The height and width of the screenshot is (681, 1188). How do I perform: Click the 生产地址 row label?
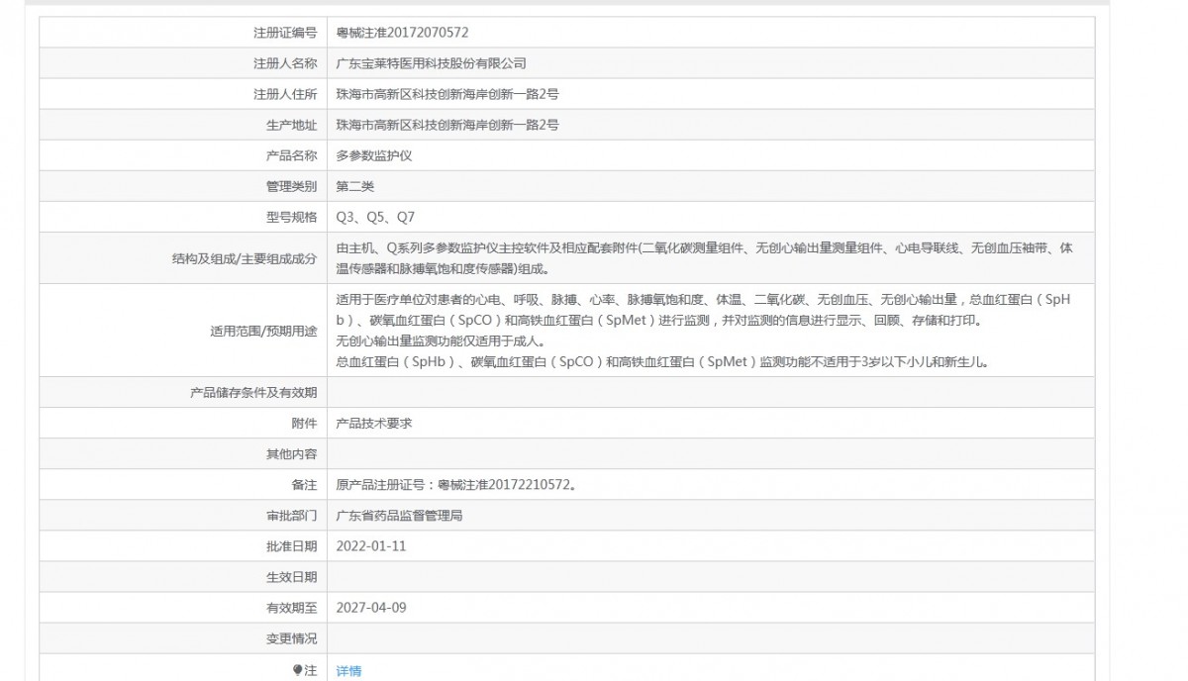tap(291, 125)
